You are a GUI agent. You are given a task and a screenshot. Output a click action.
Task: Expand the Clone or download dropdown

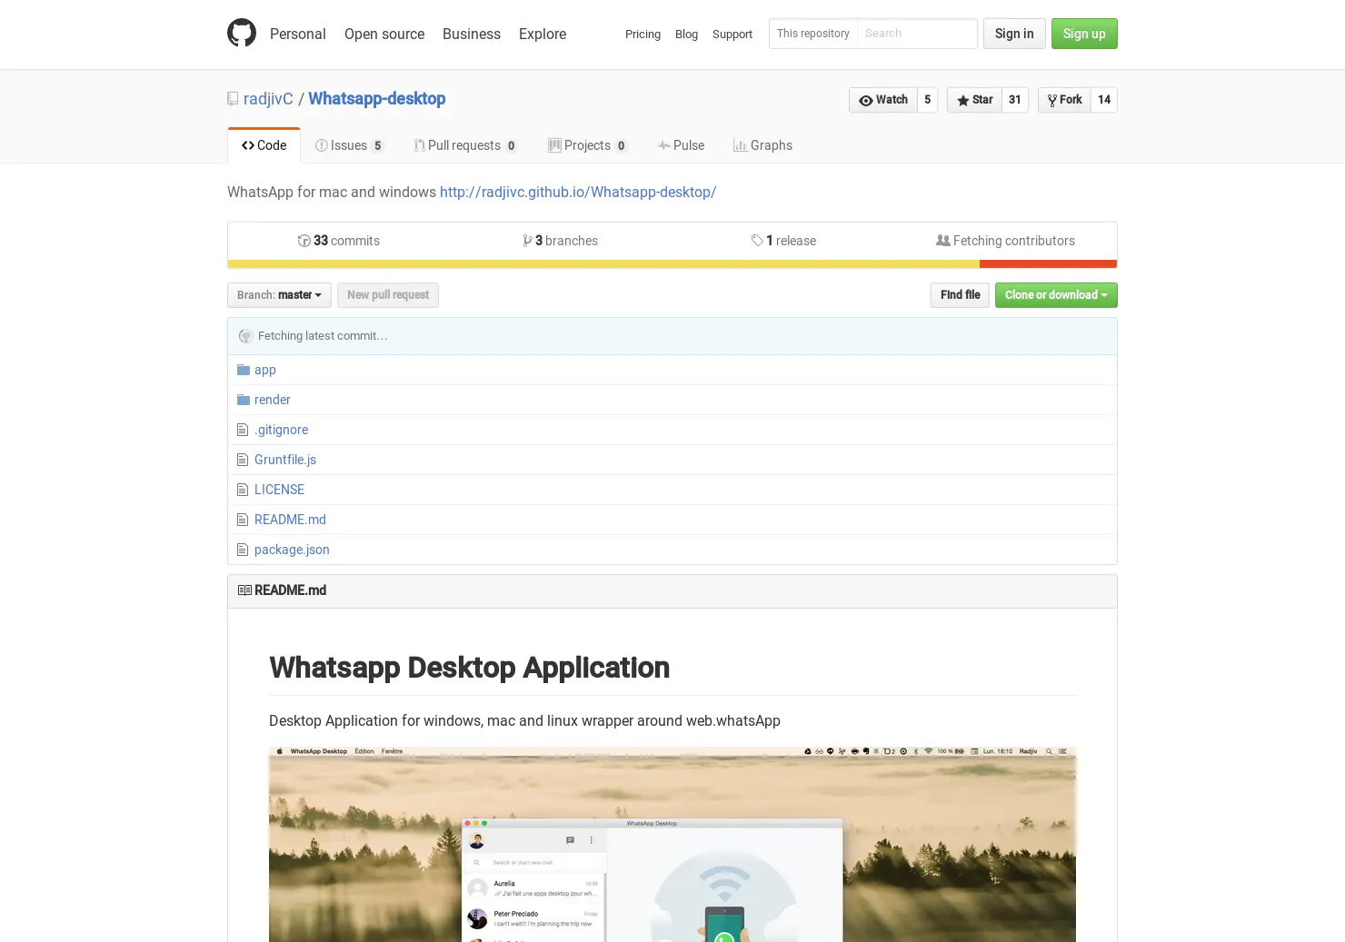(1056, 295)
